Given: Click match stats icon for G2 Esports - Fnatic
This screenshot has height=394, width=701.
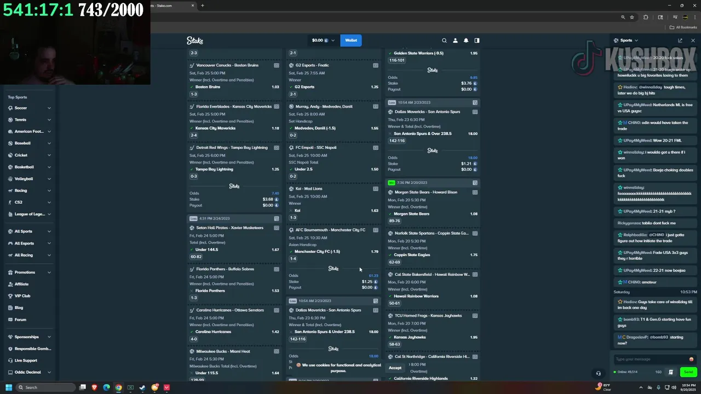Looking at the screenshot, I should [376, 65].
